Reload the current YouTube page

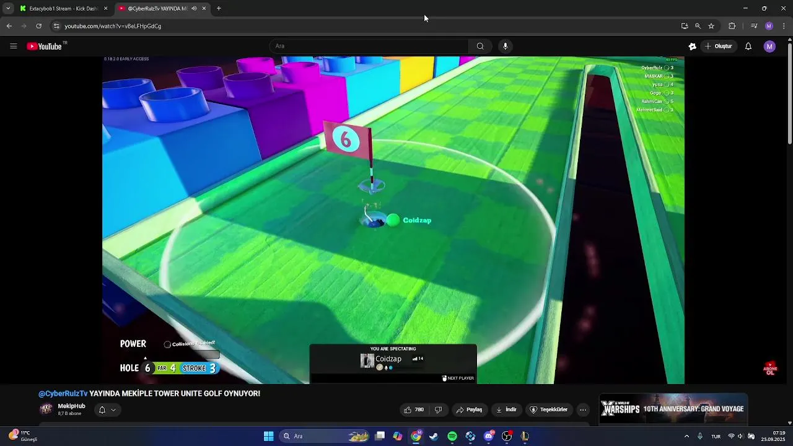38,26
